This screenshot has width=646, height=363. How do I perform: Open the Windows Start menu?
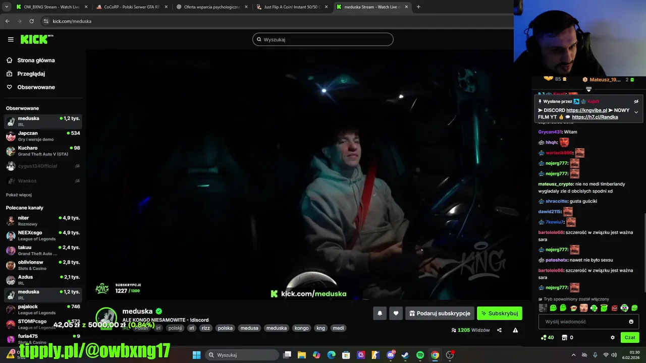coord(197,355)
